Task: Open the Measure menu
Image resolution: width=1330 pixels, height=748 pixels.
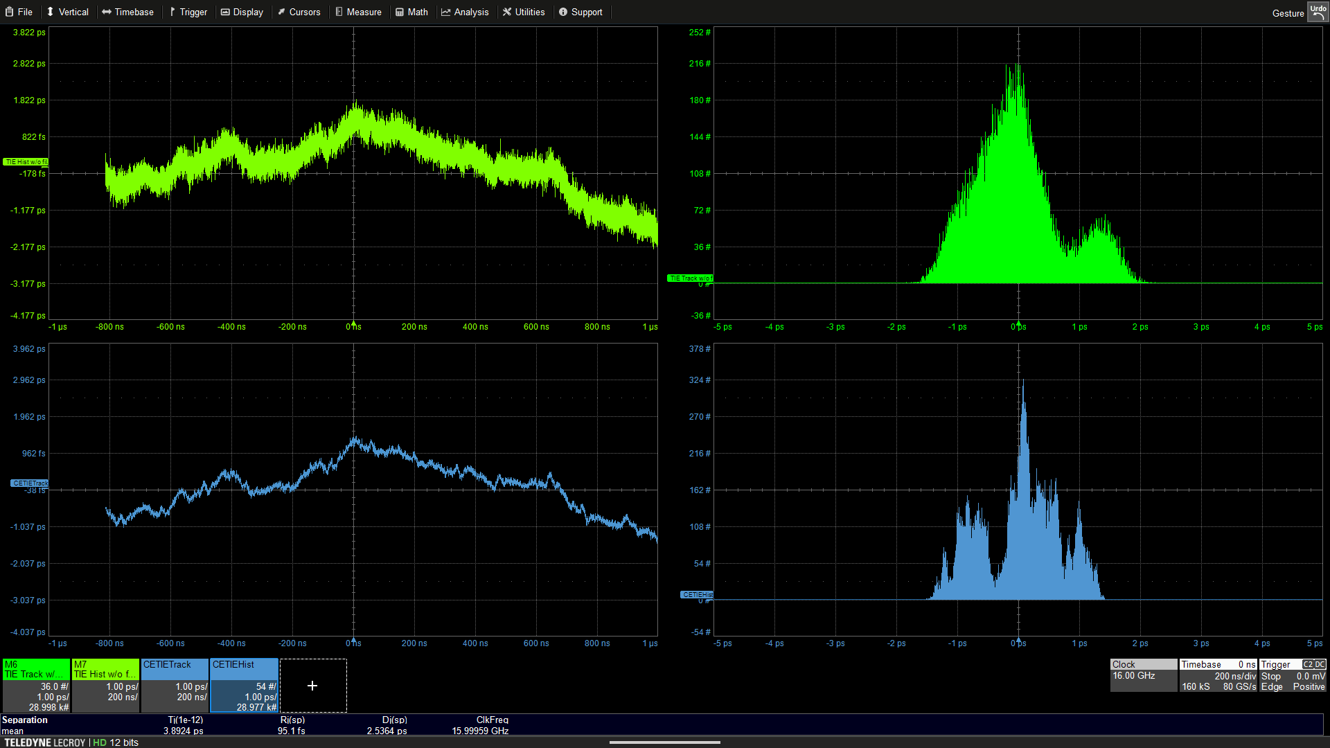Action: 358,12
